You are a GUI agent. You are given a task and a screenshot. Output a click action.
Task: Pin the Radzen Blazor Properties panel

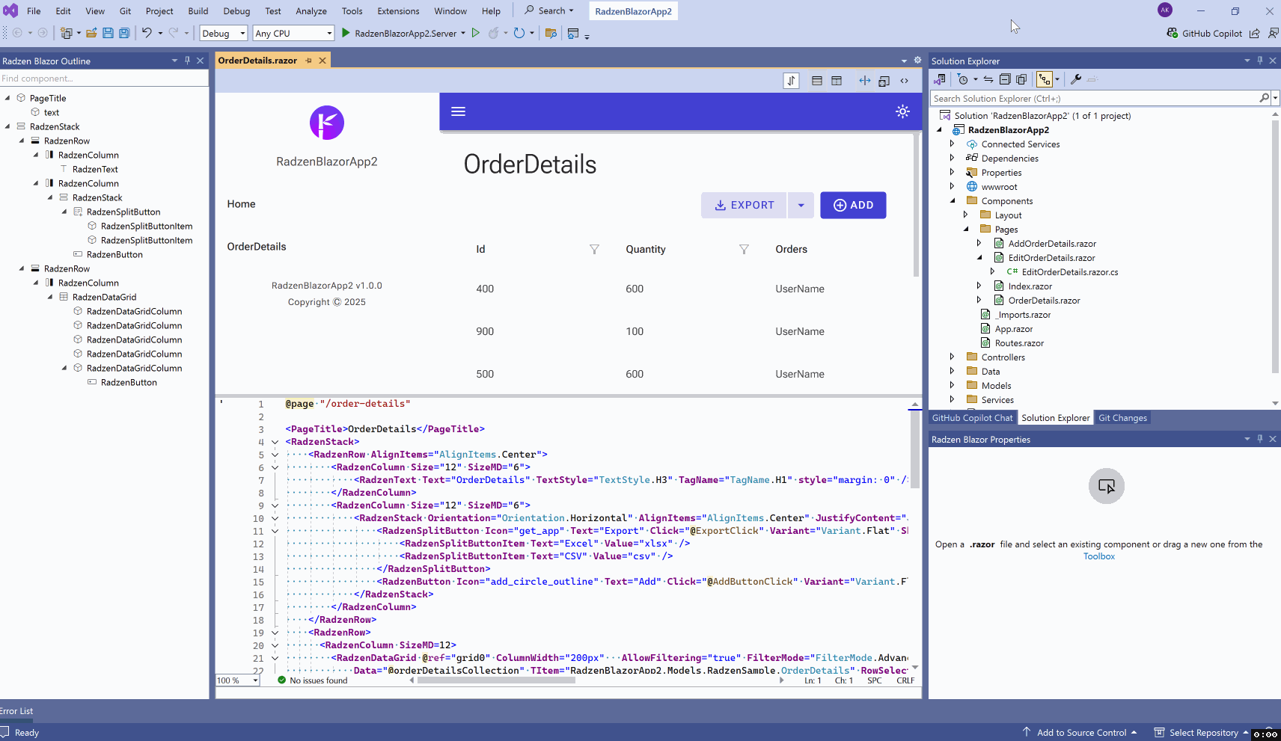1259,439
